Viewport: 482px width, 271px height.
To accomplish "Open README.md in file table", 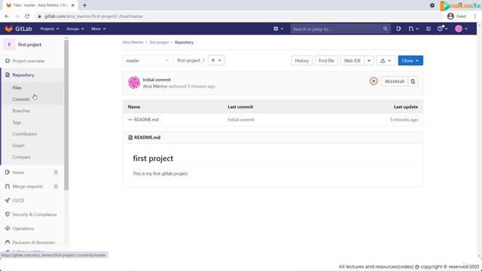I will tap(146, 120).
